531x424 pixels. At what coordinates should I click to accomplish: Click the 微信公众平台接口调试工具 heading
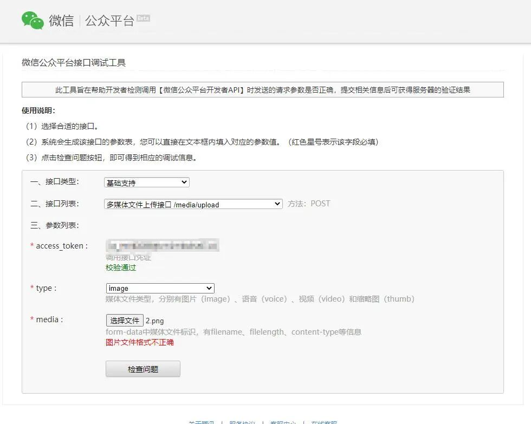[x=74, y=63]
